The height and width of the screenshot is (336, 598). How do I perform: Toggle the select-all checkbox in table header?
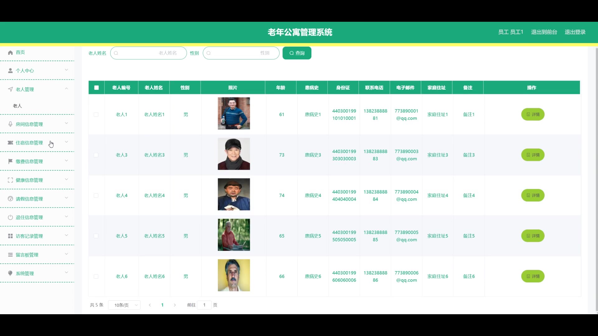click(97, 88)
